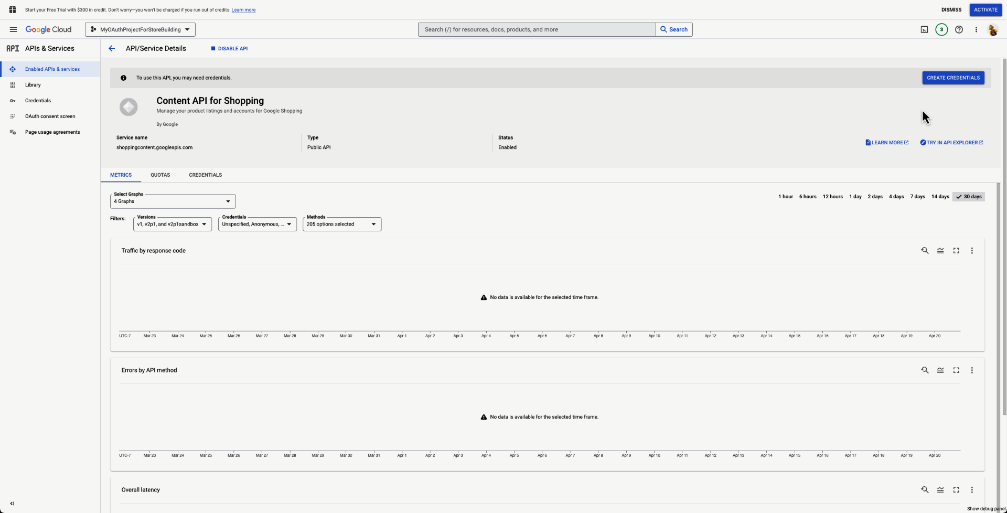Click the Create Credentials button
The width and height of the screenshot is (1007, 513).
tap(953, 78)
